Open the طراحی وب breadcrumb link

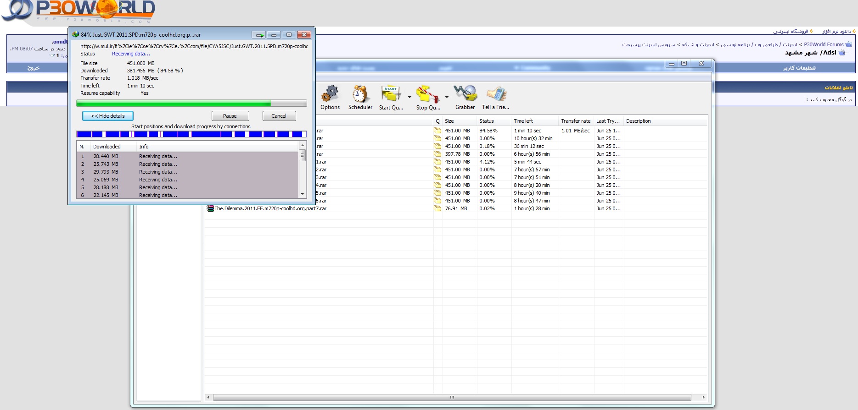tap(766, 44)
